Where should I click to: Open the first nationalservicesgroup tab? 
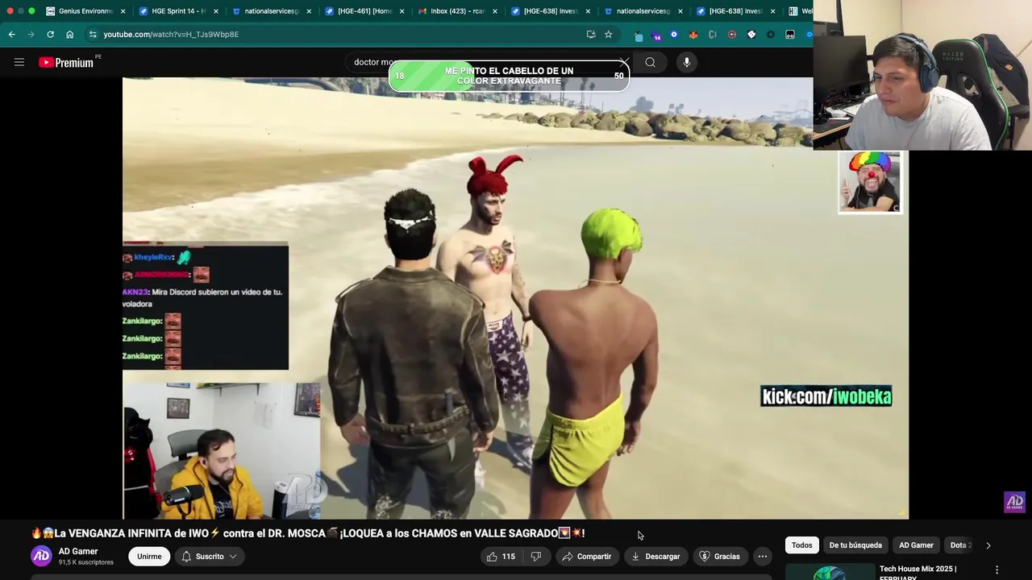tap(272, 11)
